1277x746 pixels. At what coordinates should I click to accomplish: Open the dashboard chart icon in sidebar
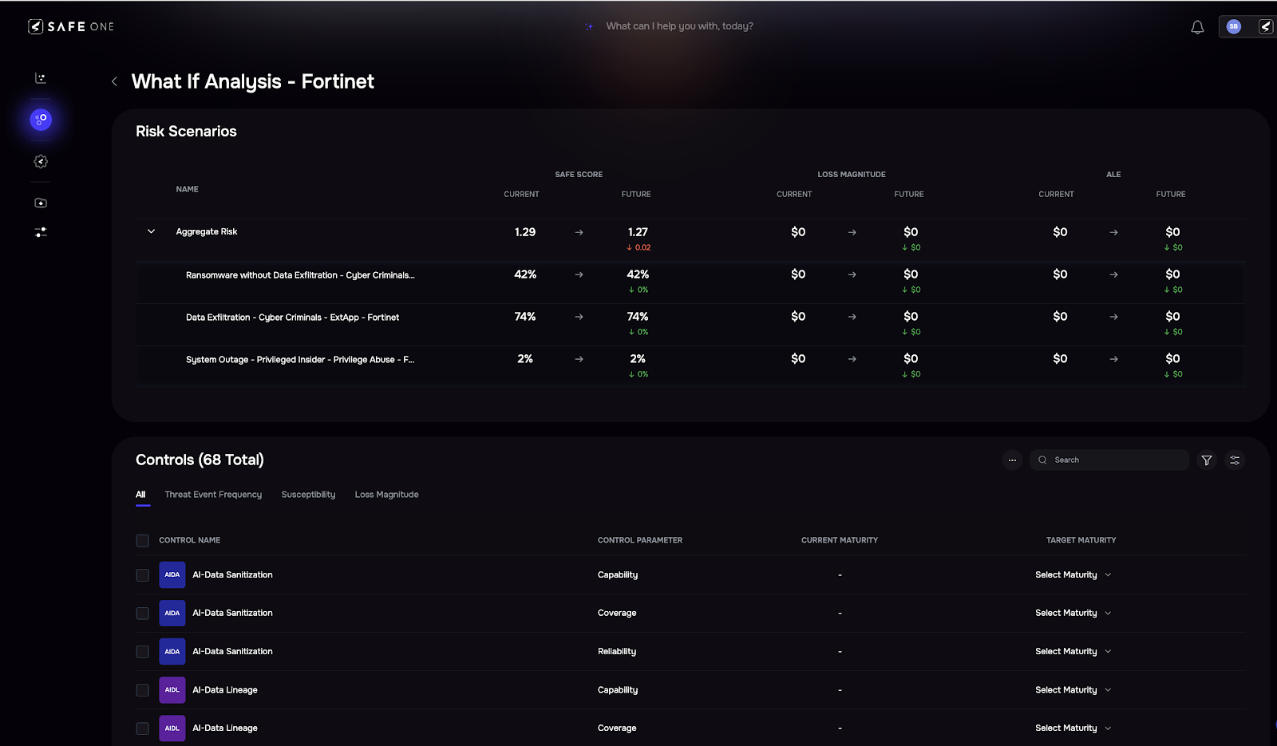pos(41,78)
